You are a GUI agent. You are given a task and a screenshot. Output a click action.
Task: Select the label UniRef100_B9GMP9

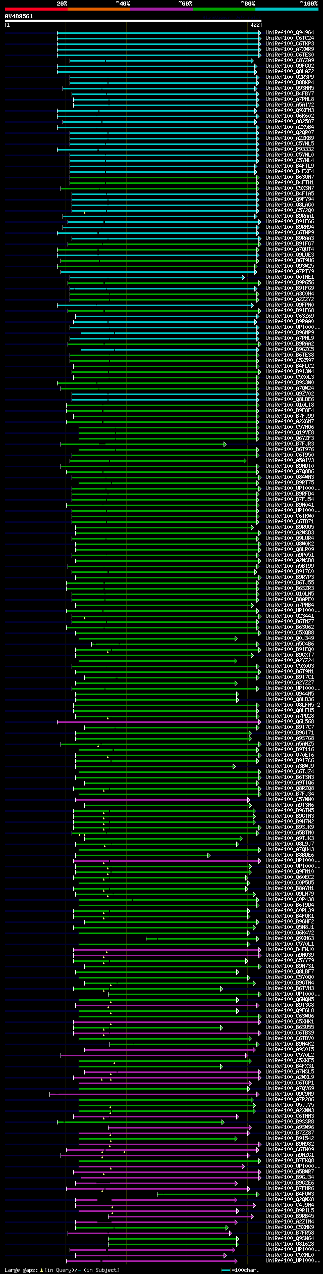(290, 333)
